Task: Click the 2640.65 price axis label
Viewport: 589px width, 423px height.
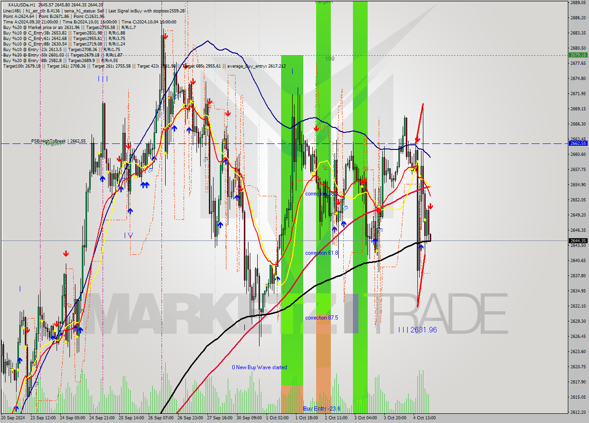Action: (x=578, y=261)
